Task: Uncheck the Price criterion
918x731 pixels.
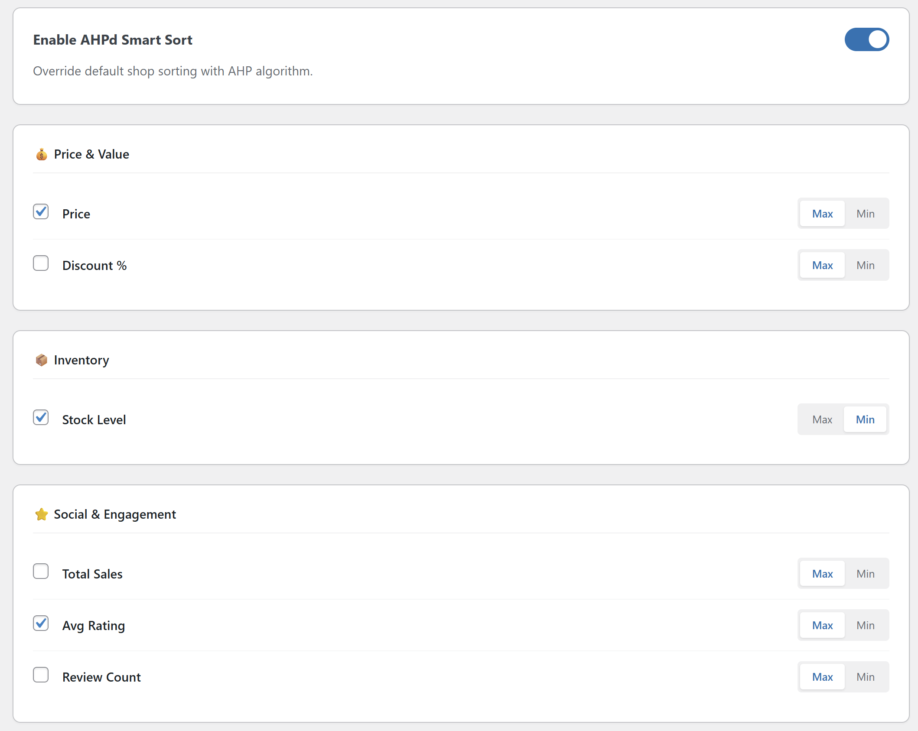Action: pyautogui.click(x=41, y=212)
